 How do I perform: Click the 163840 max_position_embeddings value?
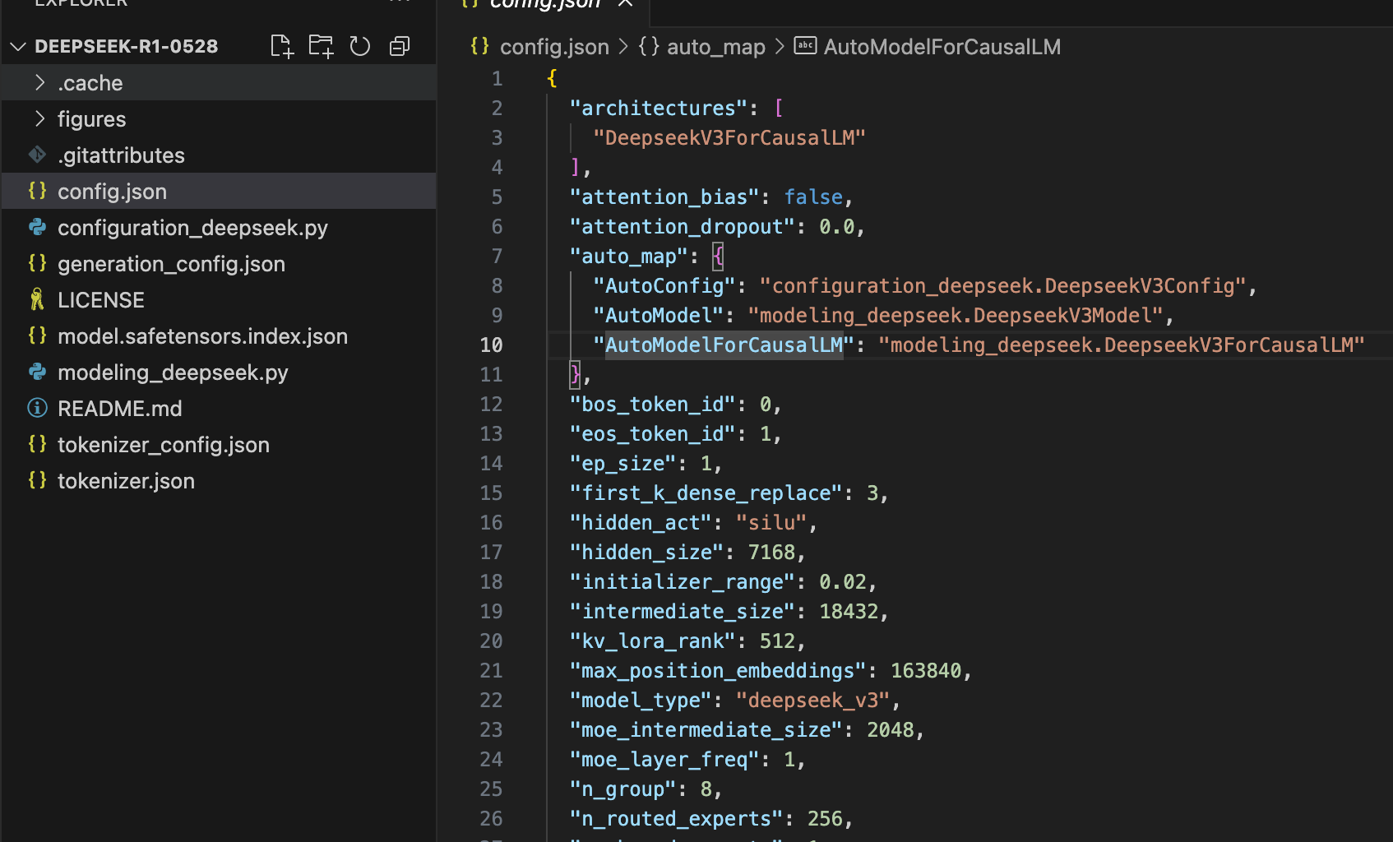click(x=926, y=671)
